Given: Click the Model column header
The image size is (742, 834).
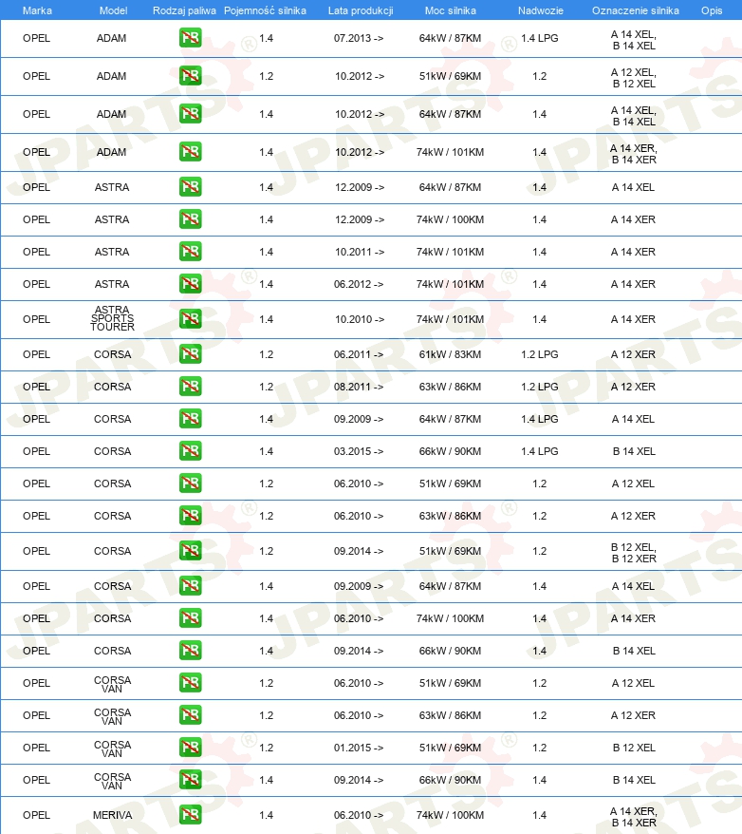Looking at the screenshot, I should [x=113, y=10].
